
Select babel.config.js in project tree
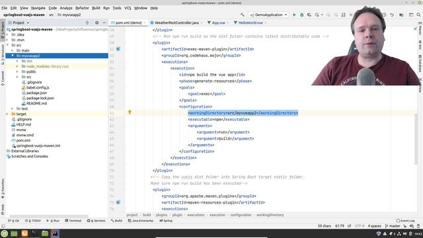(x=38, y=87)
